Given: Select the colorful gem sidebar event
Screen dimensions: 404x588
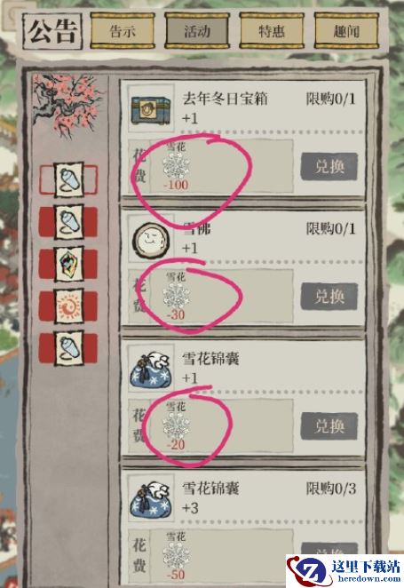Looking at the screenshot, I should (68, 264).
